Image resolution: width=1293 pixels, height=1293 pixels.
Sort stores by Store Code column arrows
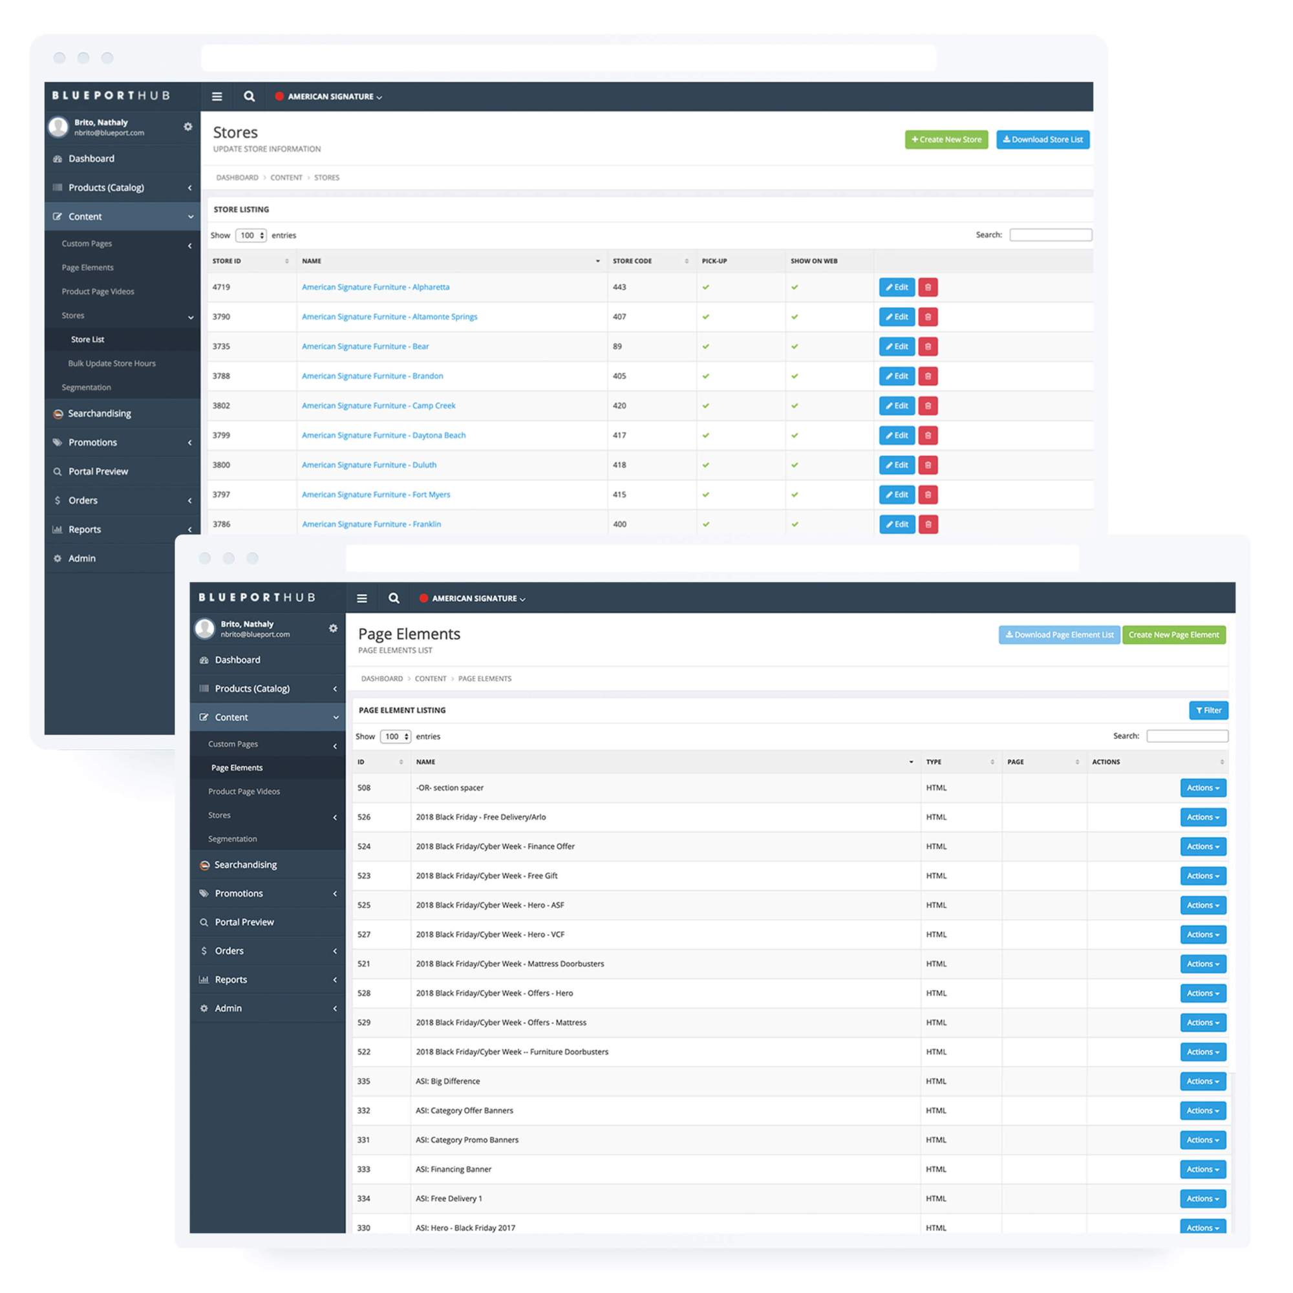point(687,261)
